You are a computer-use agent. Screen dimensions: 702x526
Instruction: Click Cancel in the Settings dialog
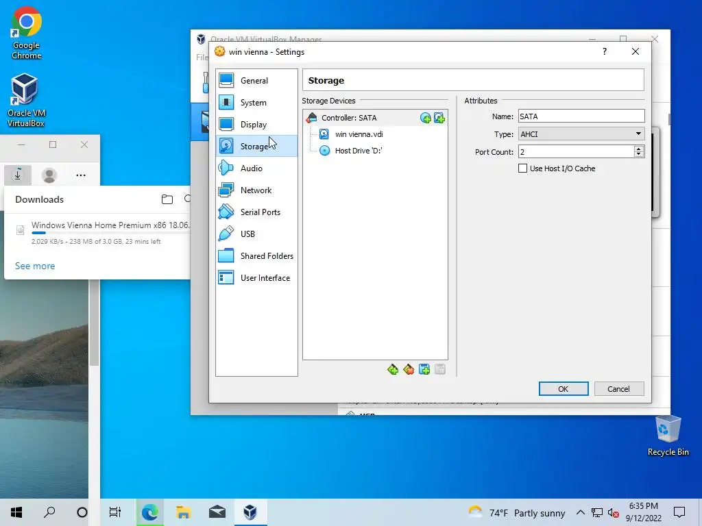point(619,389)
